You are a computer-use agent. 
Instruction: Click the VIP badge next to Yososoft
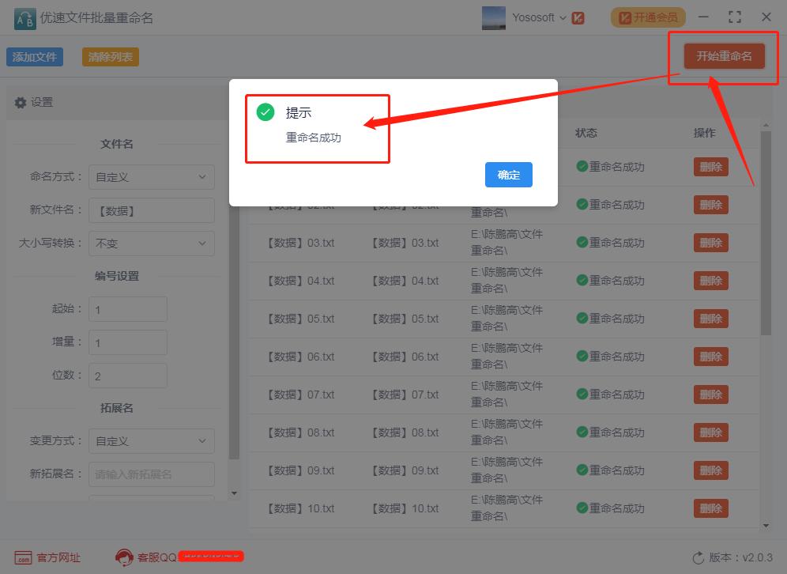(578, 17)
